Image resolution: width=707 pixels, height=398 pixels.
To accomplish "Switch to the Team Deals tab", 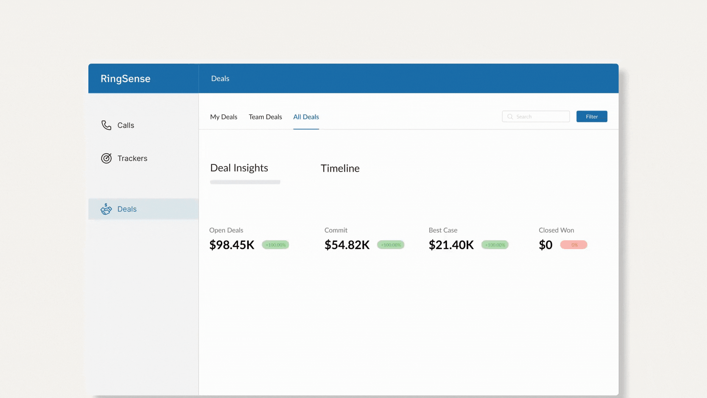I will [265, 117].
